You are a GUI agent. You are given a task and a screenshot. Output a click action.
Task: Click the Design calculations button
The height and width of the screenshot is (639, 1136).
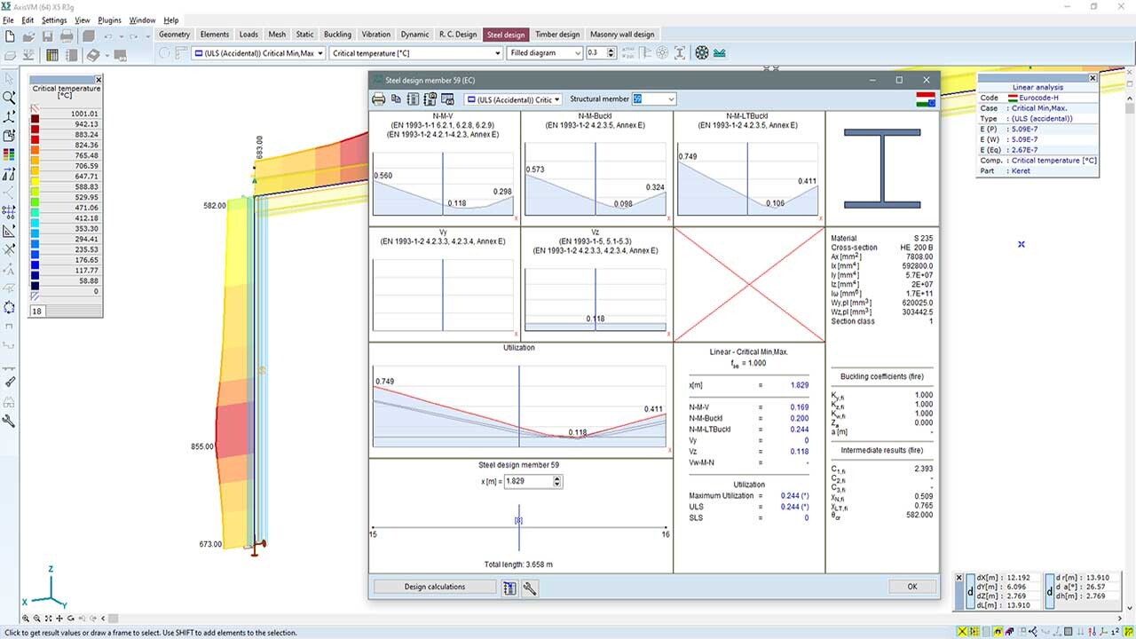click(434, 587)
